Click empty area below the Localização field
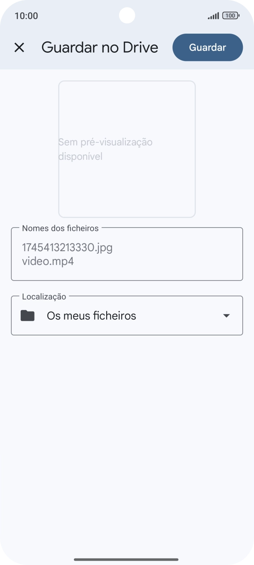The image size is (254, 565). coord(127,415)
